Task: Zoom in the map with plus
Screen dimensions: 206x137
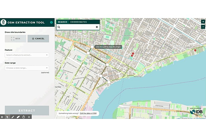Action: click(203, 21)
